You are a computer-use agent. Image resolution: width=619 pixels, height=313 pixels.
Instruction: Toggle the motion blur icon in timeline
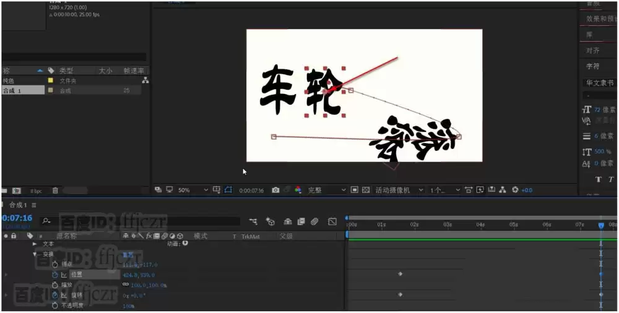point(314,221)
